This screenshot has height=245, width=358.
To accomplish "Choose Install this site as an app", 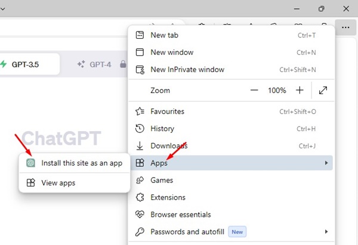I will tap(75, 163).
